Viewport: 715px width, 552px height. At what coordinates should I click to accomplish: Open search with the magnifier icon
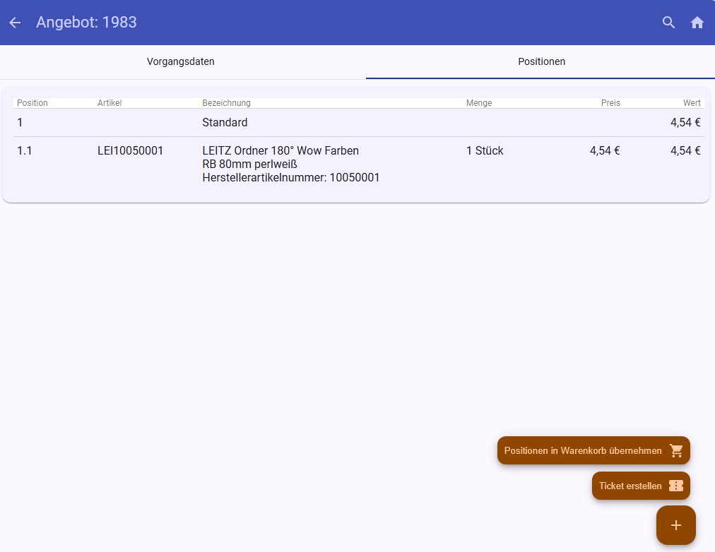pos(668,23)
